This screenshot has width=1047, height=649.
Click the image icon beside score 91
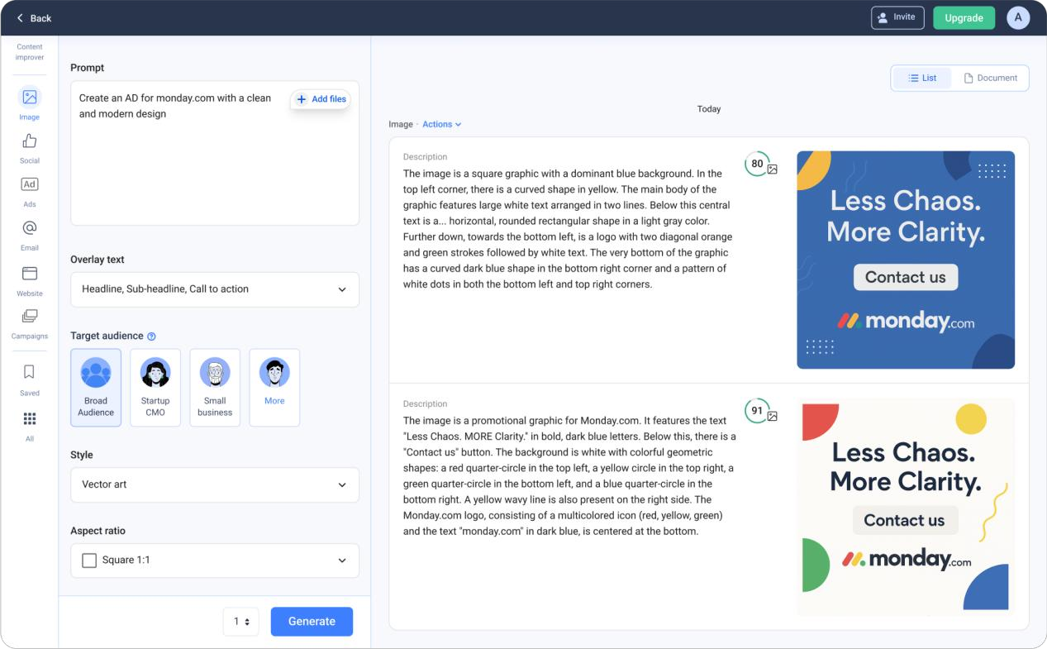[773, 416]
